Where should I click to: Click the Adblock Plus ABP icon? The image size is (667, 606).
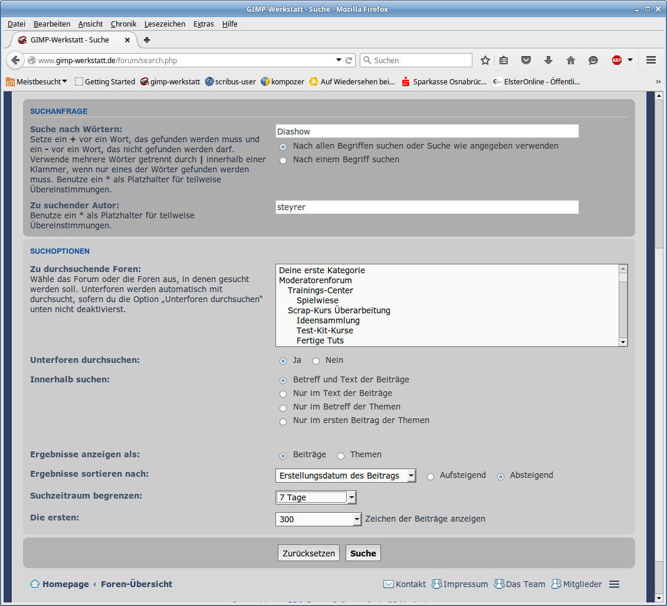click(617, 60)
